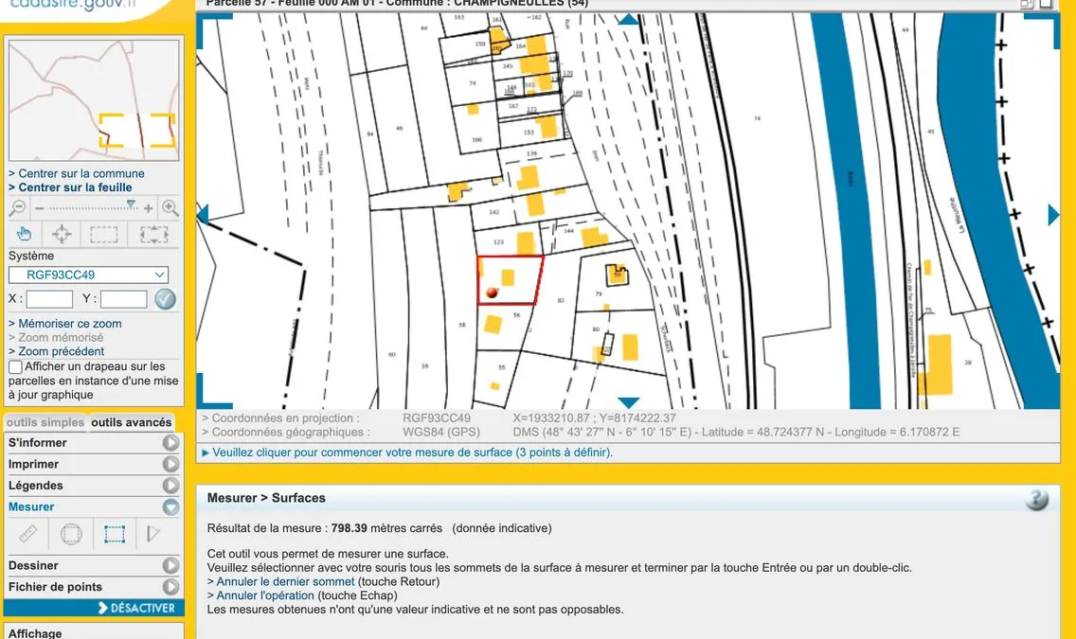Click the greyed Zoom mémorisé link
The height and width of the screenshot is (639, 1076).
pyautogui.click(x=56, y=337)
